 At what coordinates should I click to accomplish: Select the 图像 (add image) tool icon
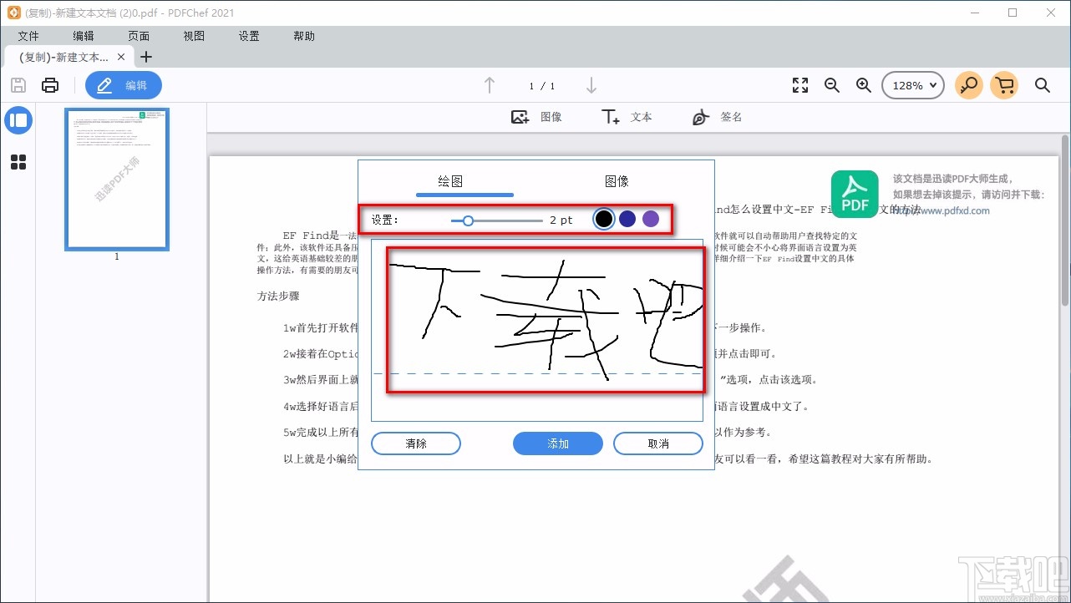(x=519, y=116)
